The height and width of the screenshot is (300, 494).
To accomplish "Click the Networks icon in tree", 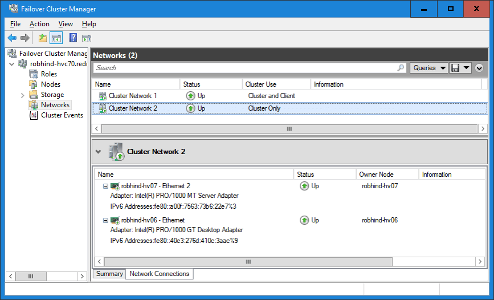I will [34, 105].
